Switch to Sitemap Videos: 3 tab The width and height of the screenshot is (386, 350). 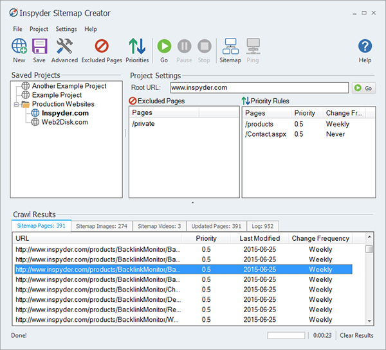click(x=160, y=226)
